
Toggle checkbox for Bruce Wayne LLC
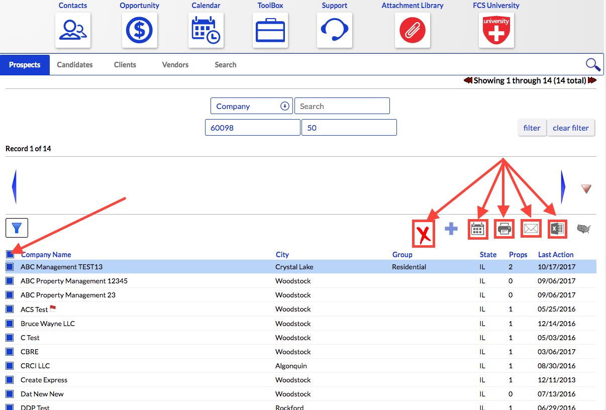(10, 324)
